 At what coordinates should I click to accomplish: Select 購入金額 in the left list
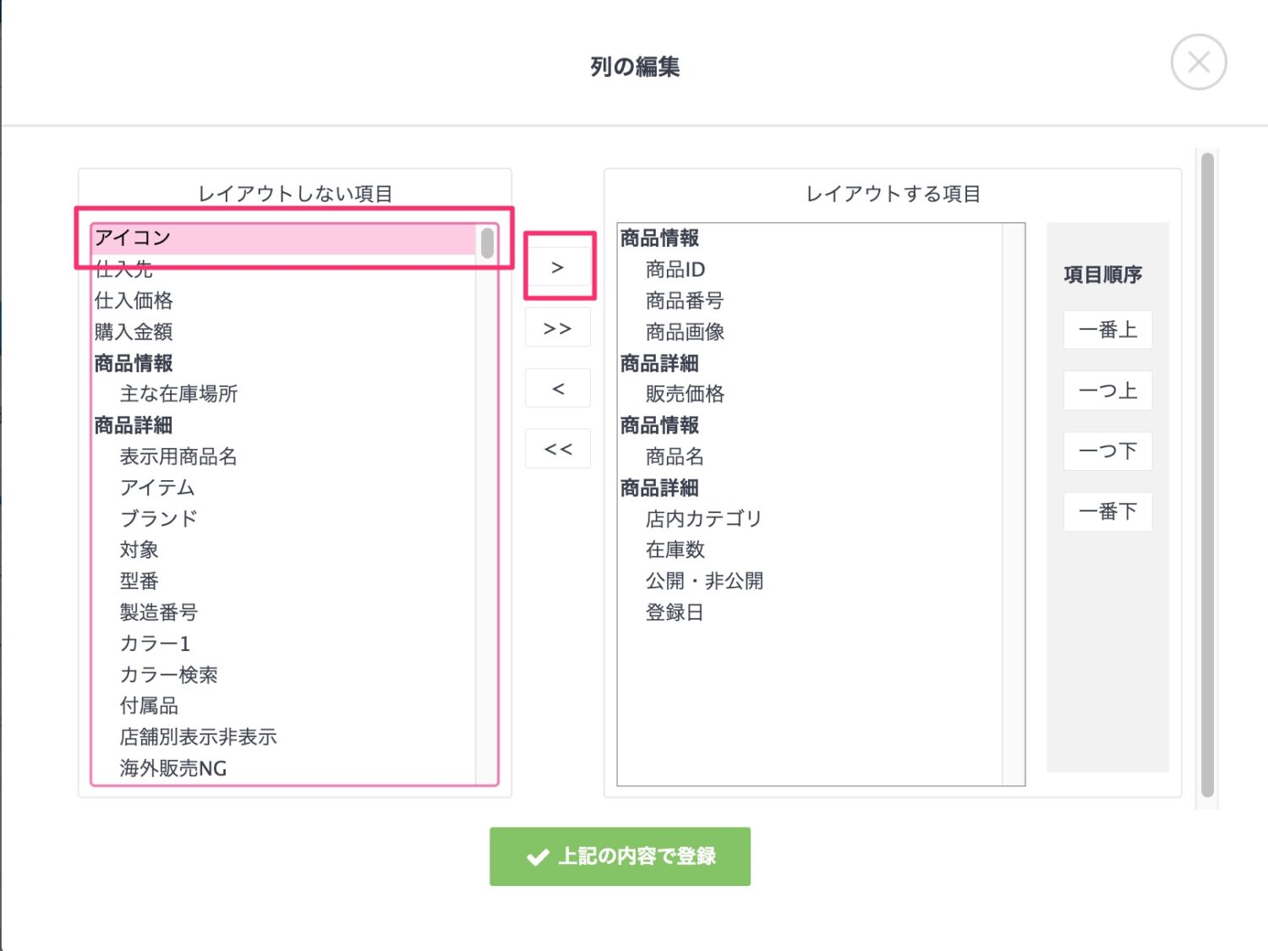pyautogui.click(x=284, y=332)
